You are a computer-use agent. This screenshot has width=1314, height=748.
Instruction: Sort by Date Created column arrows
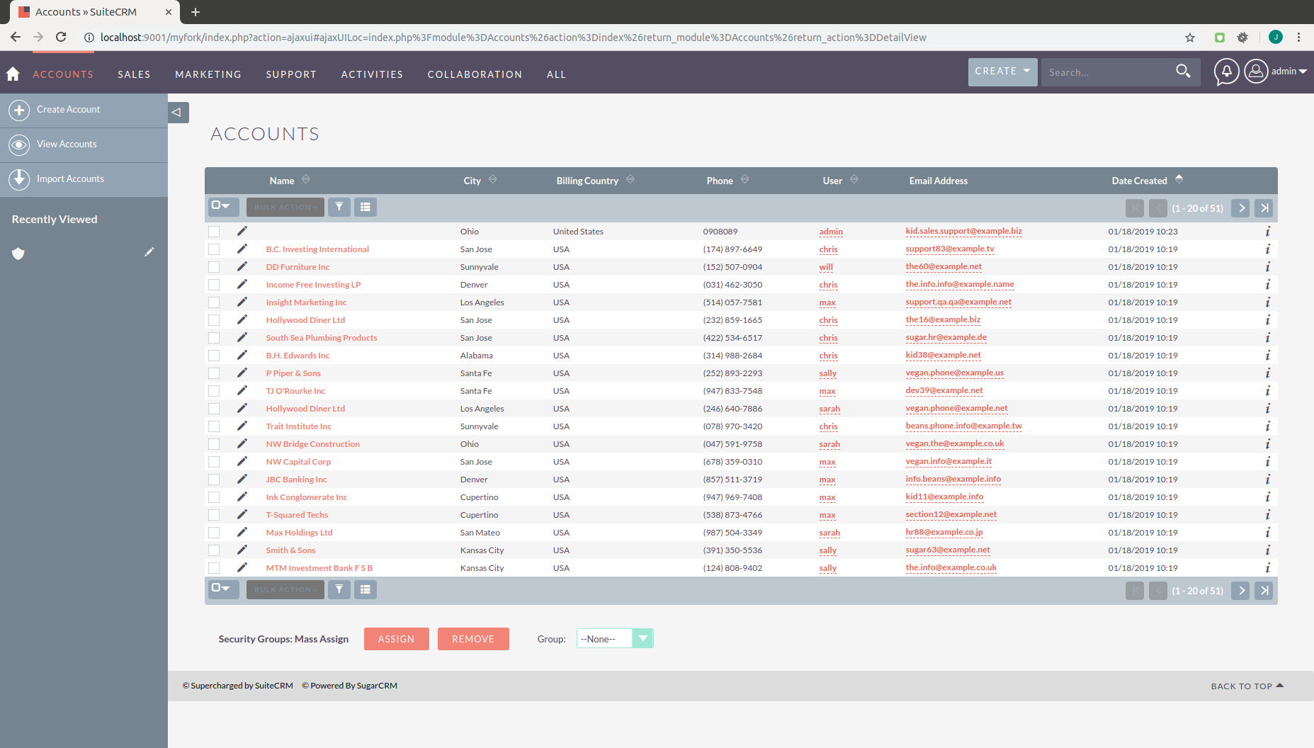(1179, 179)
